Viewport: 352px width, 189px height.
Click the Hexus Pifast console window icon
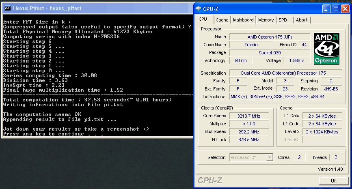pyautogui.click(x=7, y=8)
